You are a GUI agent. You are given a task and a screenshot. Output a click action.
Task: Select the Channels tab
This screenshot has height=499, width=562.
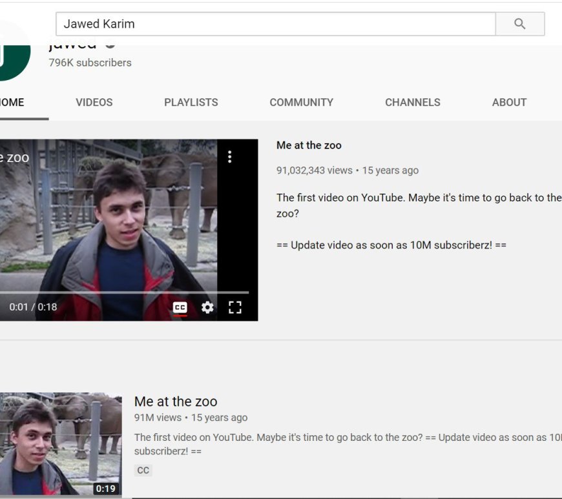[413, 102]
